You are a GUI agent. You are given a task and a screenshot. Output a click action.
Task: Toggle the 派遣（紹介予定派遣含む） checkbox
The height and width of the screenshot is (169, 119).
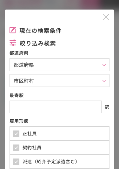coord(16,162)
